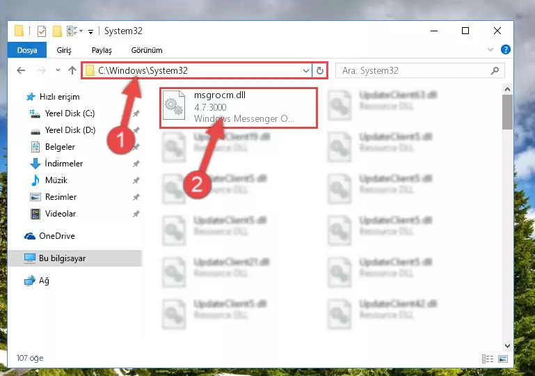Open the recent locations dropdown arrow
Image resolution: width=535 pixels, height=376 pixels.
point(58,70)
